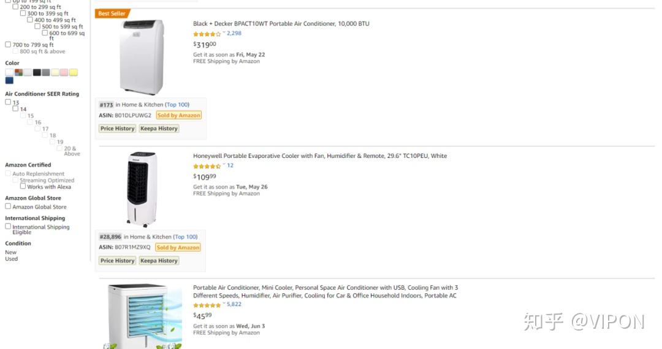Check the 200 to 299 sq ft filter
Screen dimensions: 662x349
16,7
